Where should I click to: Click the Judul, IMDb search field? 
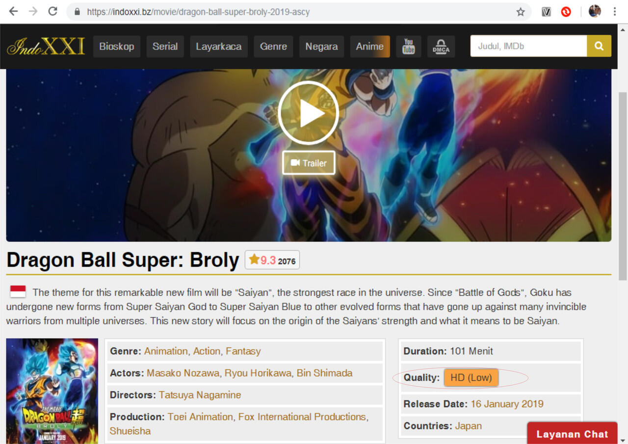528,46
